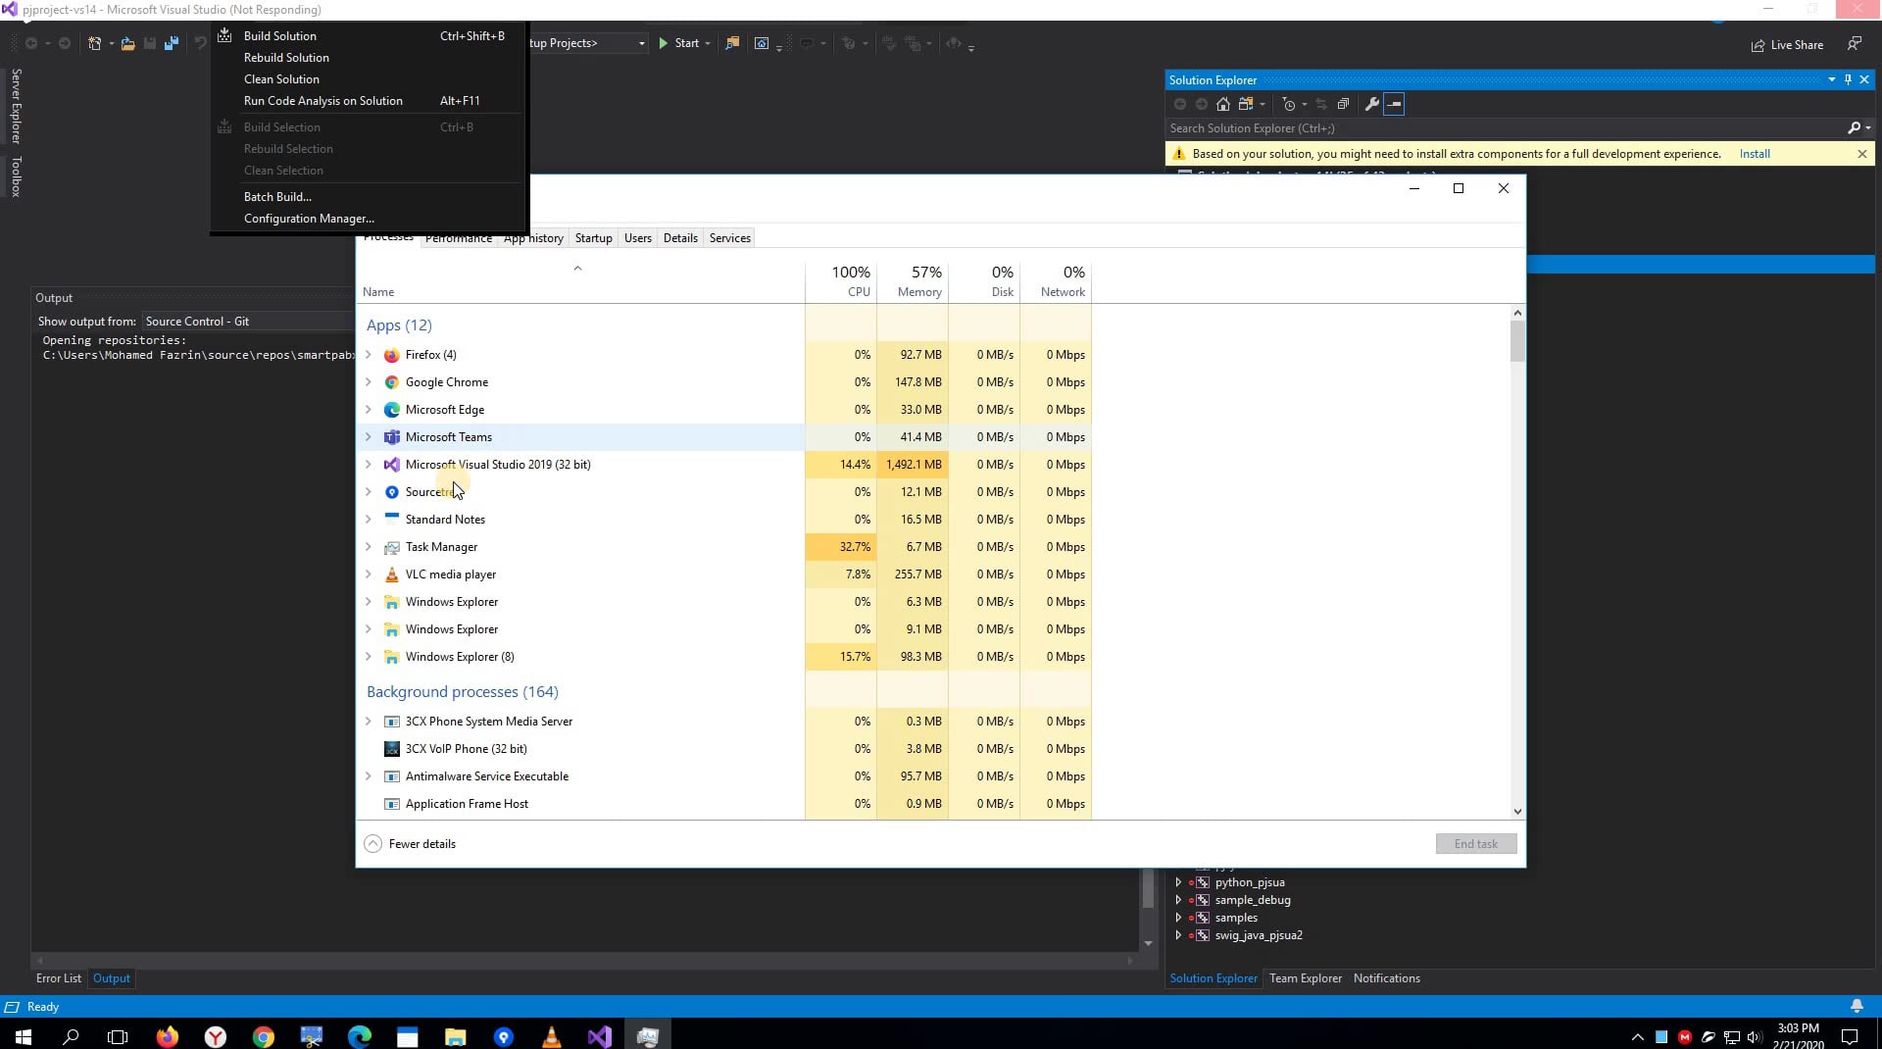Screen dimensions: 1882x1049
Task: Switch to the Startup tab in Task Manager
Action: 593,238
